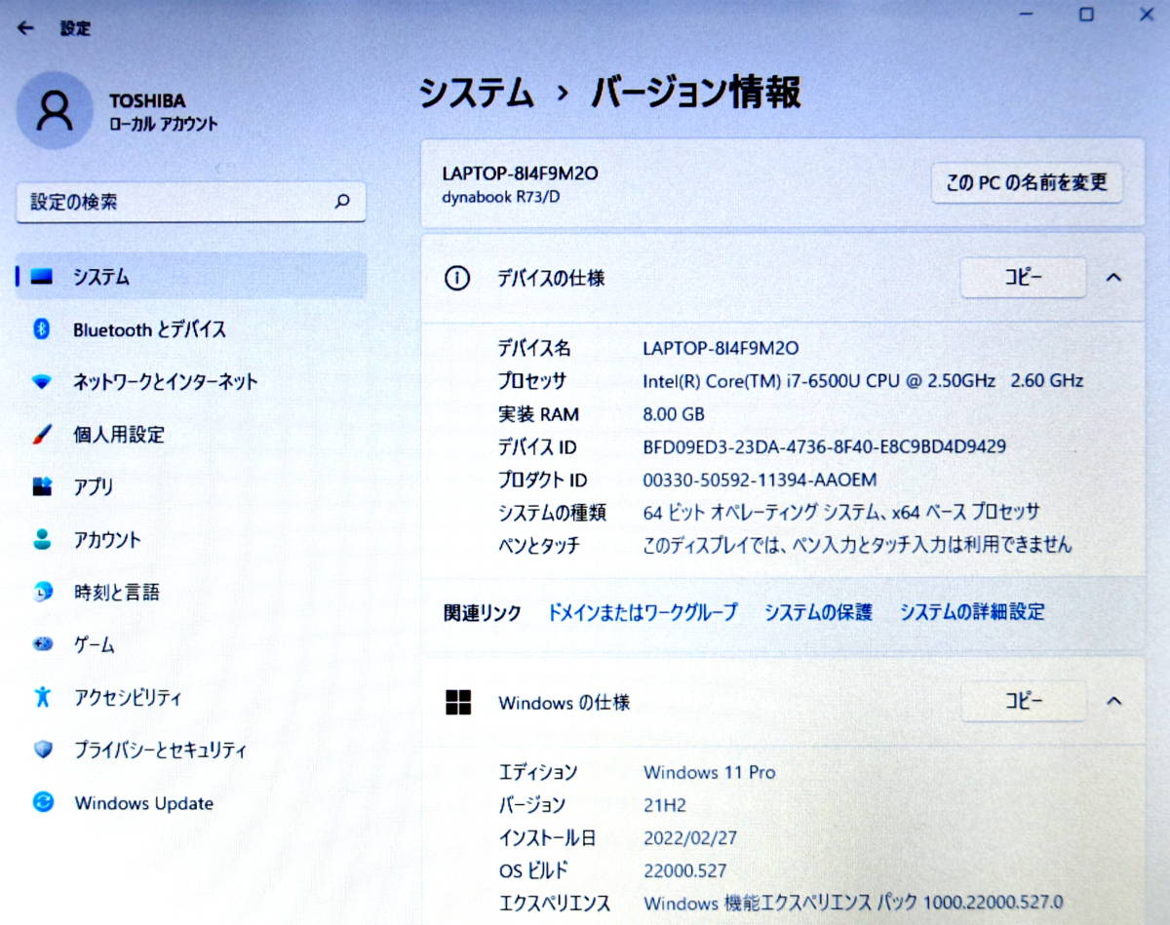Click the TOSHIBA user avatar icon
The height and width of the screenshot is (925, 1170).
[55, 110]
